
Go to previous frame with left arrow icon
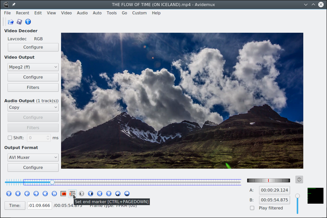point(27,194)
